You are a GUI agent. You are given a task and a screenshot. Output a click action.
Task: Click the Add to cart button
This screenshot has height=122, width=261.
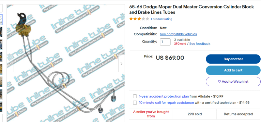coord(233,70)
